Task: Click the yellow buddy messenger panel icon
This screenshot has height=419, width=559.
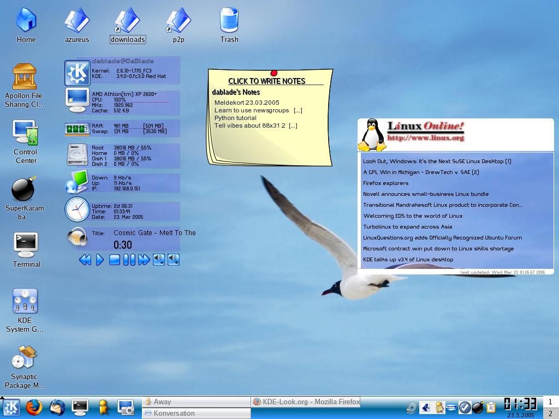Action: [103, 407]
